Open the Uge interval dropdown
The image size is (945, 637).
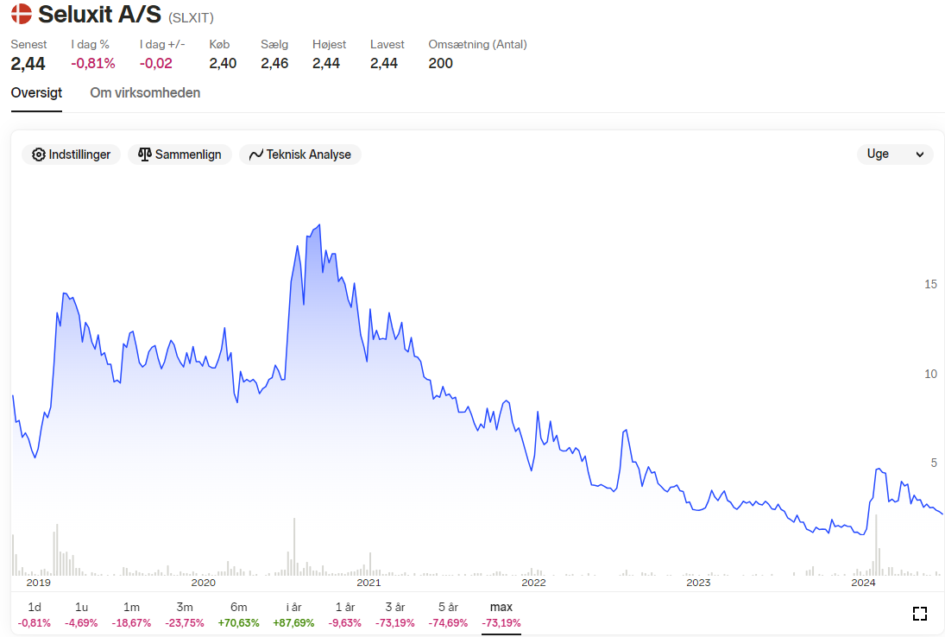point(895,155)
